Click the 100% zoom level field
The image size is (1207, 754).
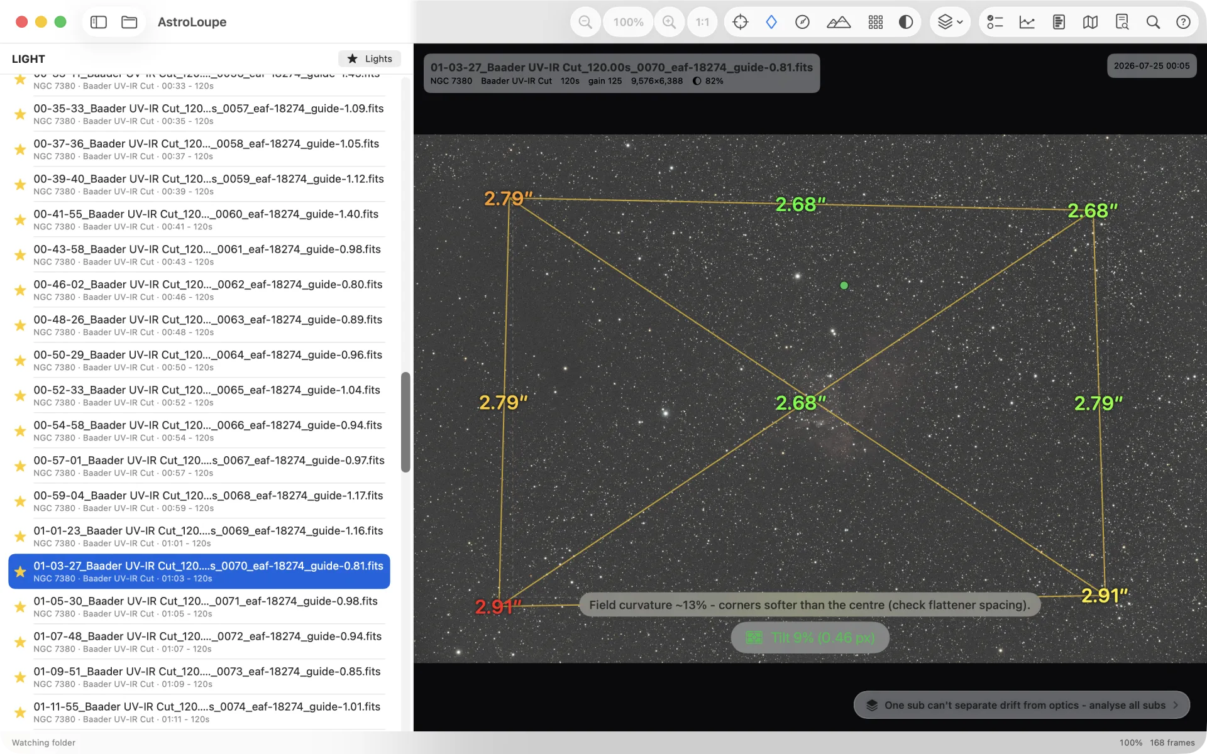pos(629,22)
